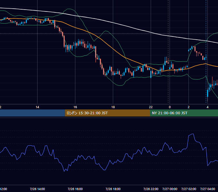
Task: Select the 7/26 22:00 time label
Action: (151, 189)
